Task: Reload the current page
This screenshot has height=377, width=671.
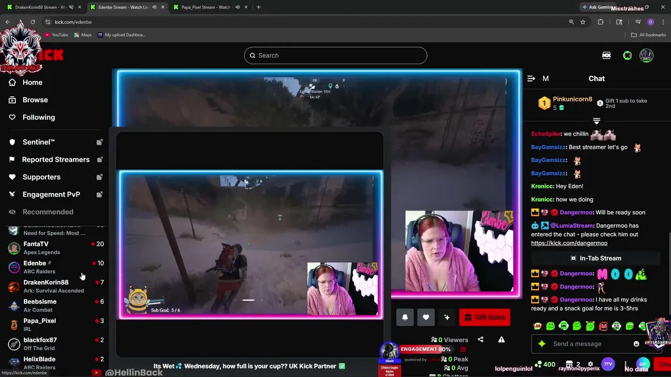Action: tap(33, 22)
